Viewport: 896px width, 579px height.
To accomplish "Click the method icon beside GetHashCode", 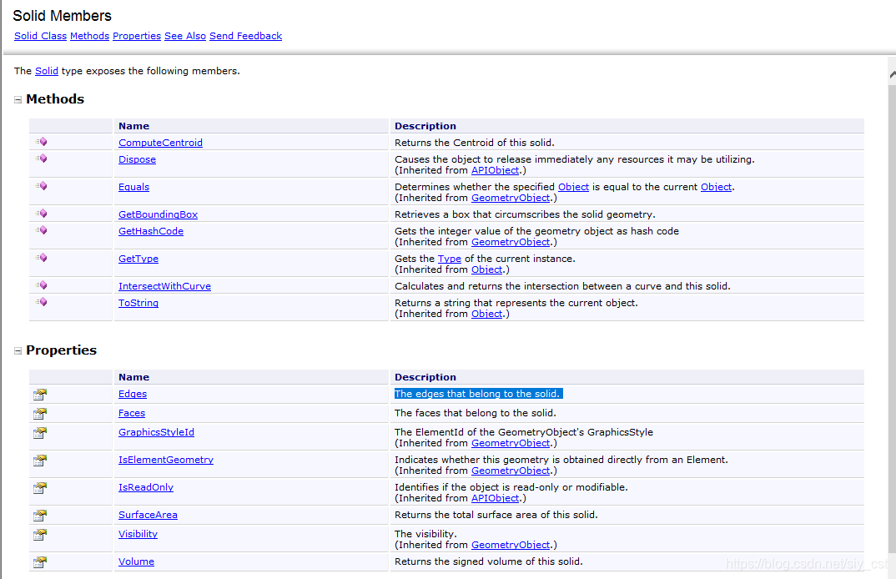I will click(41, 229).
